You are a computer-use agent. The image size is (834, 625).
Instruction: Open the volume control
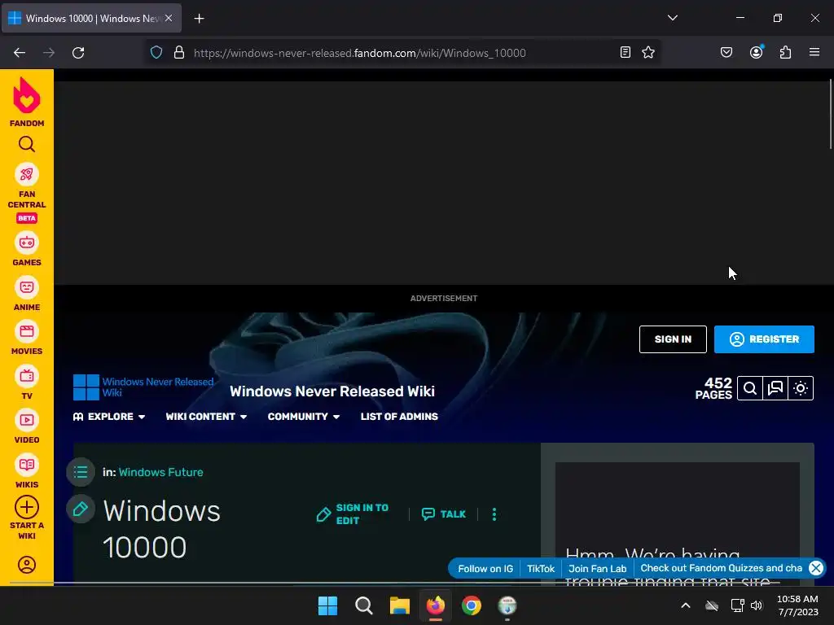[757, 605]
